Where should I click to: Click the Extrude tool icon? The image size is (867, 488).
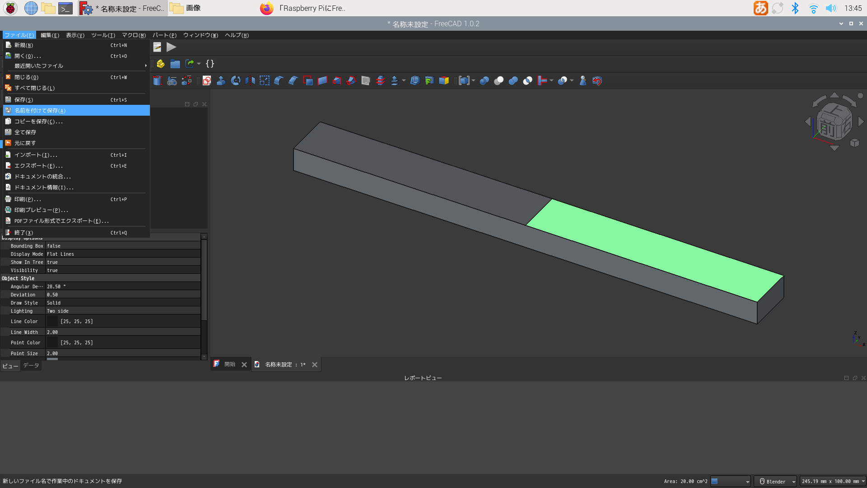[x=221, y=81]
